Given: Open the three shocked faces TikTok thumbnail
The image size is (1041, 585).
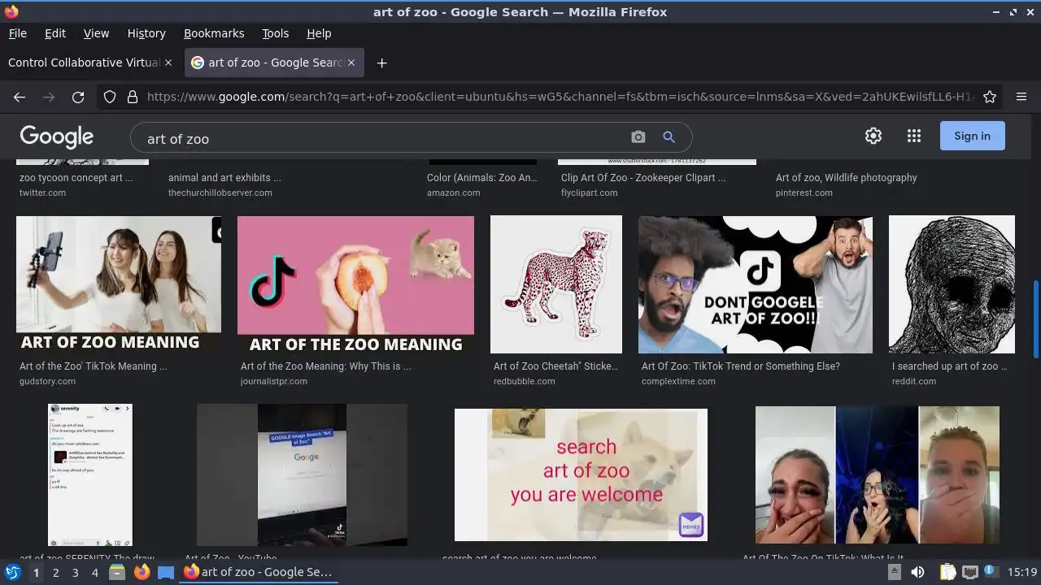Looking at the screenshot, I should point(878,474).
